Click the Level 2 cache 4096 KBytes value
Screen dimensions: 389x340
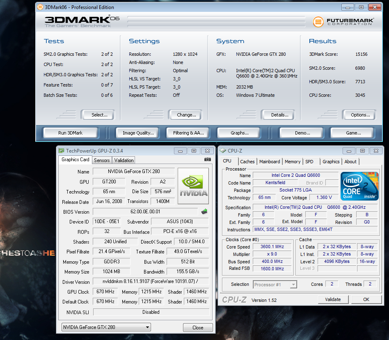(336, 261)
